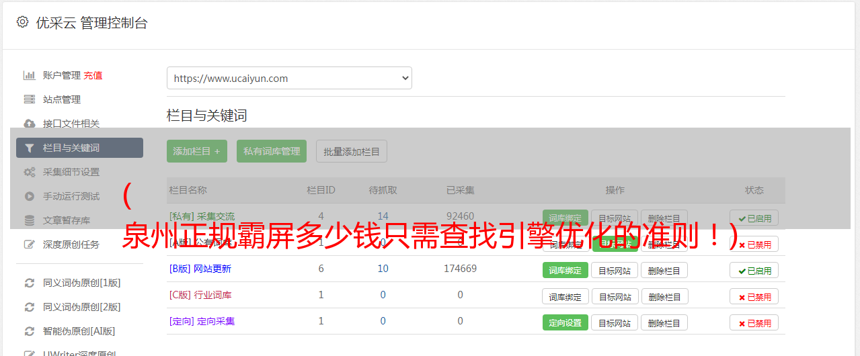Click the 174669 collected count value
The width and height of the screenshot is (860, 356).
460,269
